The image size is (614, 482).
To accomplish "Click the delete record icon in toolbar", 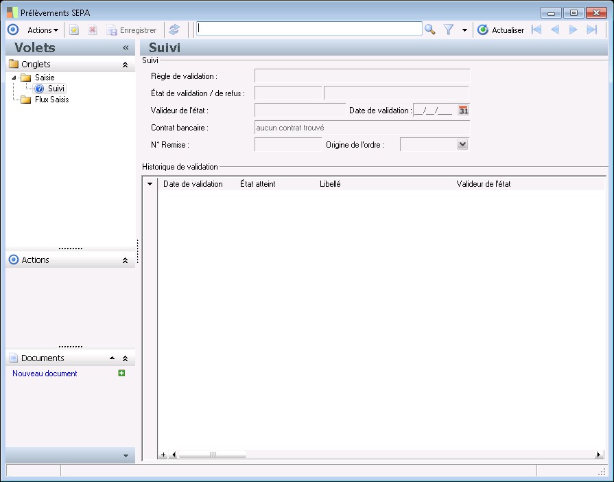I will [x=93, y=30].
